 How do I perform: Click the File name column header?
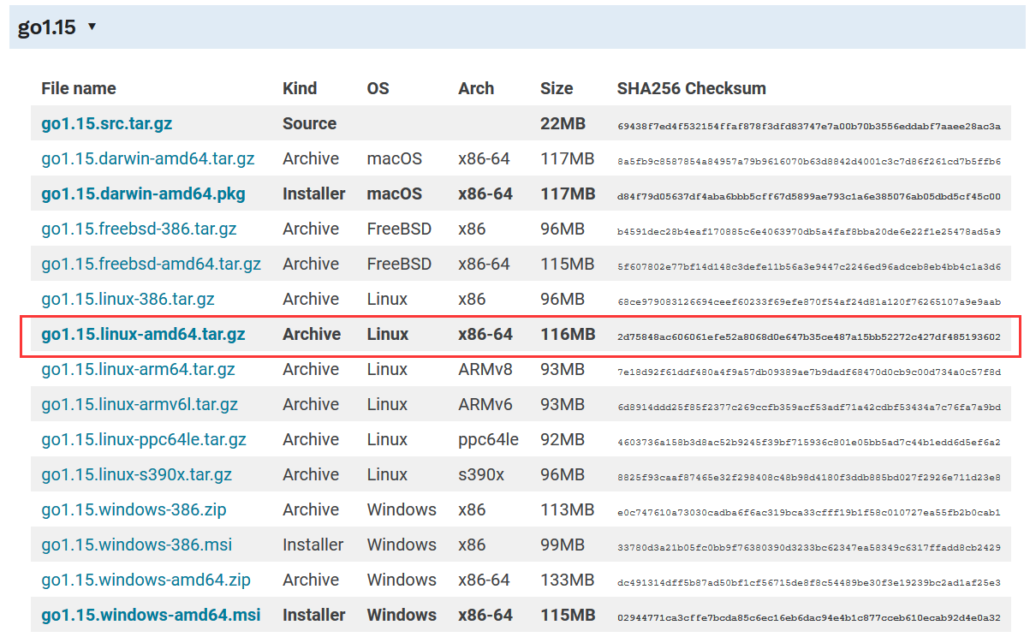(79, 88)
